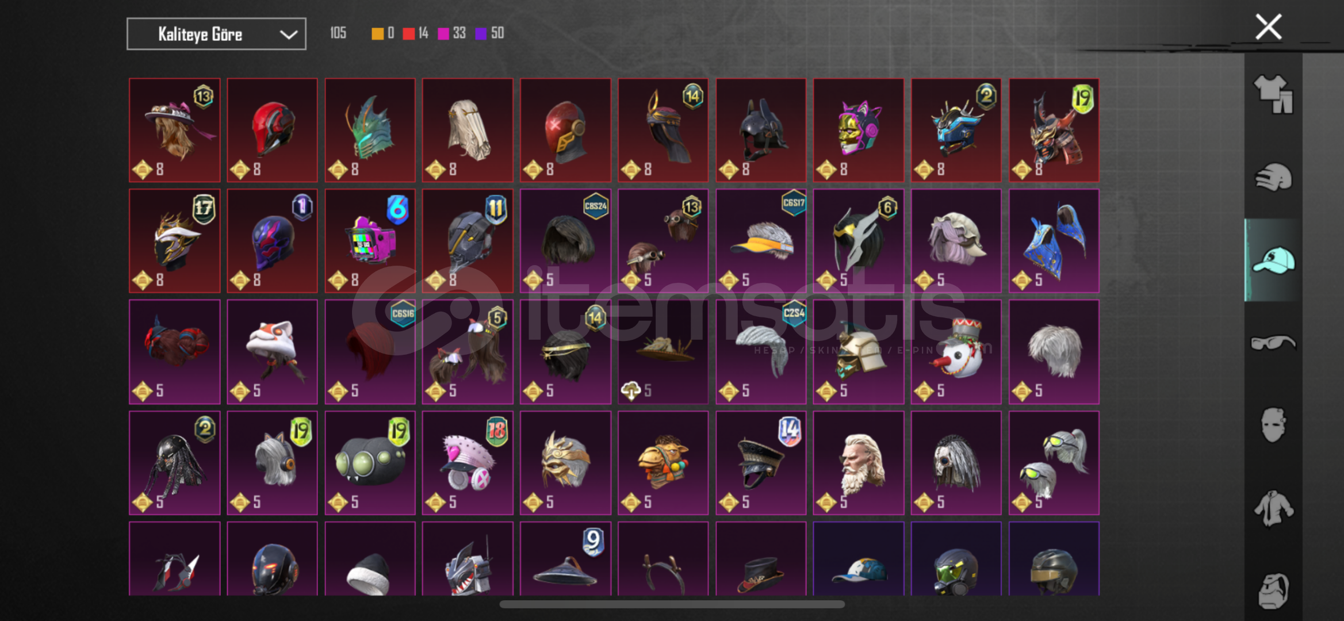Select the snowman head item

point(956,352)
